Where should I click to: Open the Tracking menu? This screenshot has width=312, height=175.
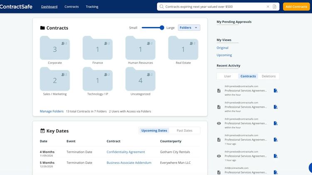(x=92, y=7)
